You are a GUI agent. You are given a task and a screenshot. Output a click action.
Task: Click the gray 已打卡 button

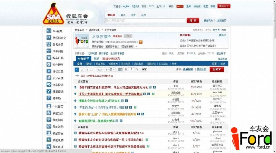(128, 36)
